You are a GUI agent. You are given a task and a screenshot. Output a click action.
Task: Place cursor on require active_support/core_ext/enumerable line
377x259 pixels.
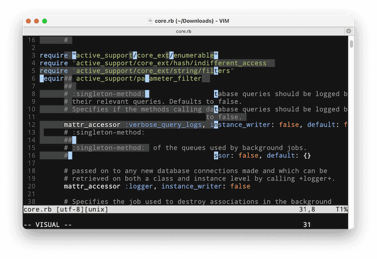pyautogui.click(x=128, y=55)
